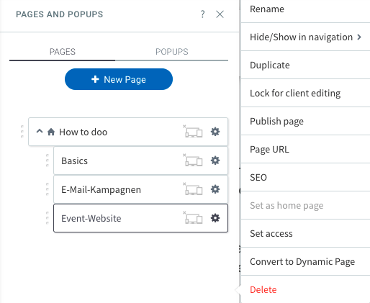Open settings gear for How to doo page

[215, 132]
